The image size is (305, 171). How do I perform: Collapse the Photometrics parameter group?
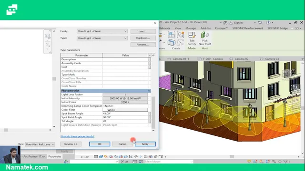click(x=149, y=91)
